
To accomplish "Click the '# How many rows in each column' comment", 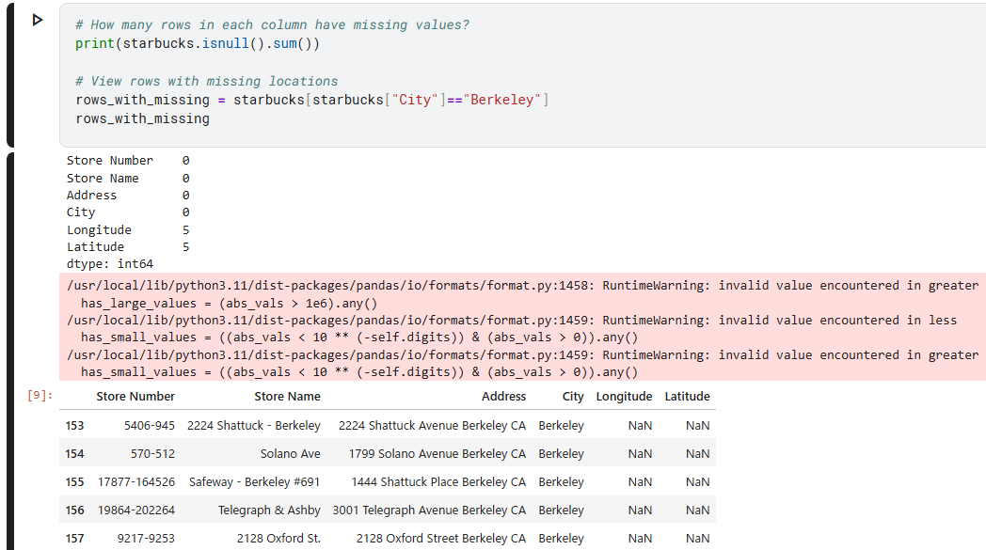I will pyautogui.click(x=272, y=25).
